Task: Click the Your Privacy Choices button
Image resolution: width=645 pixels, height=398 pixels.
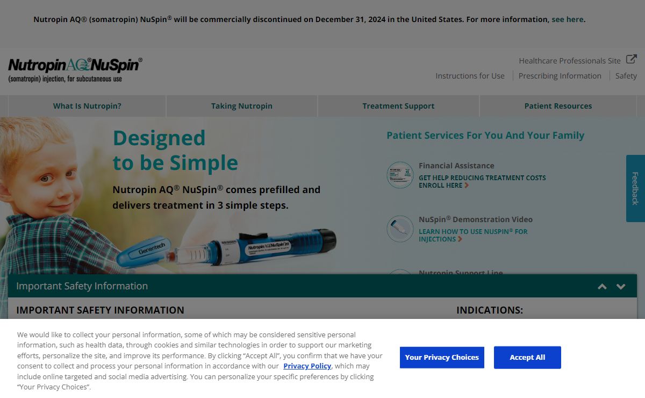Action: coord(442,357)
